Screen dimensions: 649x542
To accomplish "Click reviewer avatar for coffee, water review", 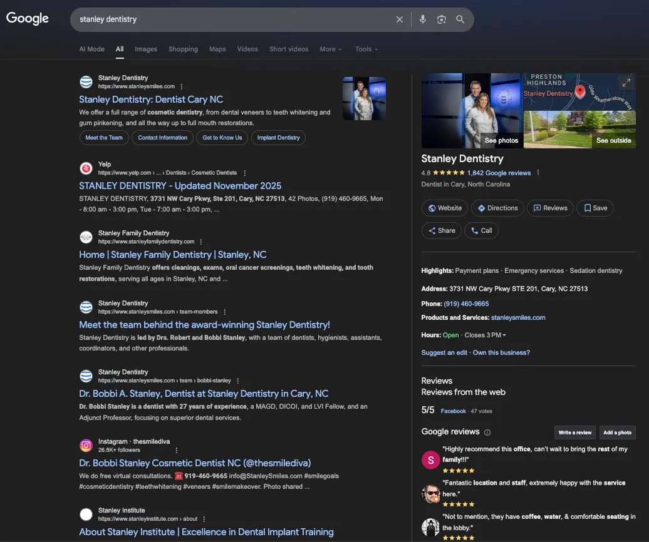I will point(430,527).
